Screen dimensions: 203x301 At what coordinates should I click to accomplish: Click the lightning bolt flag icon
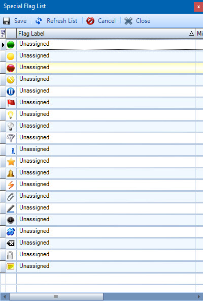coord(11,185)
